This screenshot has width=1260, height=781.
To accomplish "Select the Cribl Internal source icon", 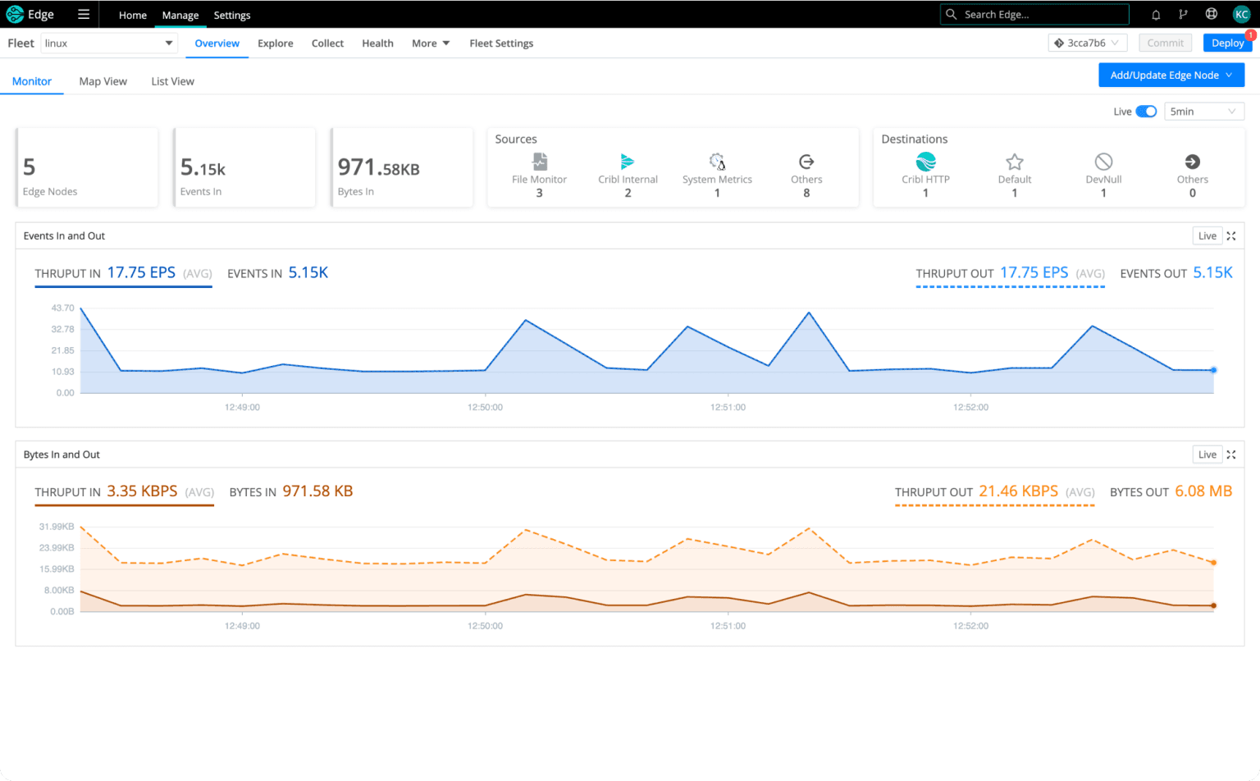I will point(628,162).
